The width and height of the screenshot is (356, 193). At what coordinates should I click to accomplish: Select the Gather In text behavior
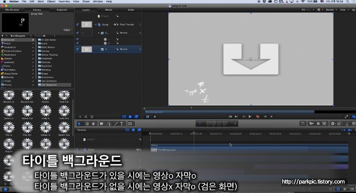(45, 128)
